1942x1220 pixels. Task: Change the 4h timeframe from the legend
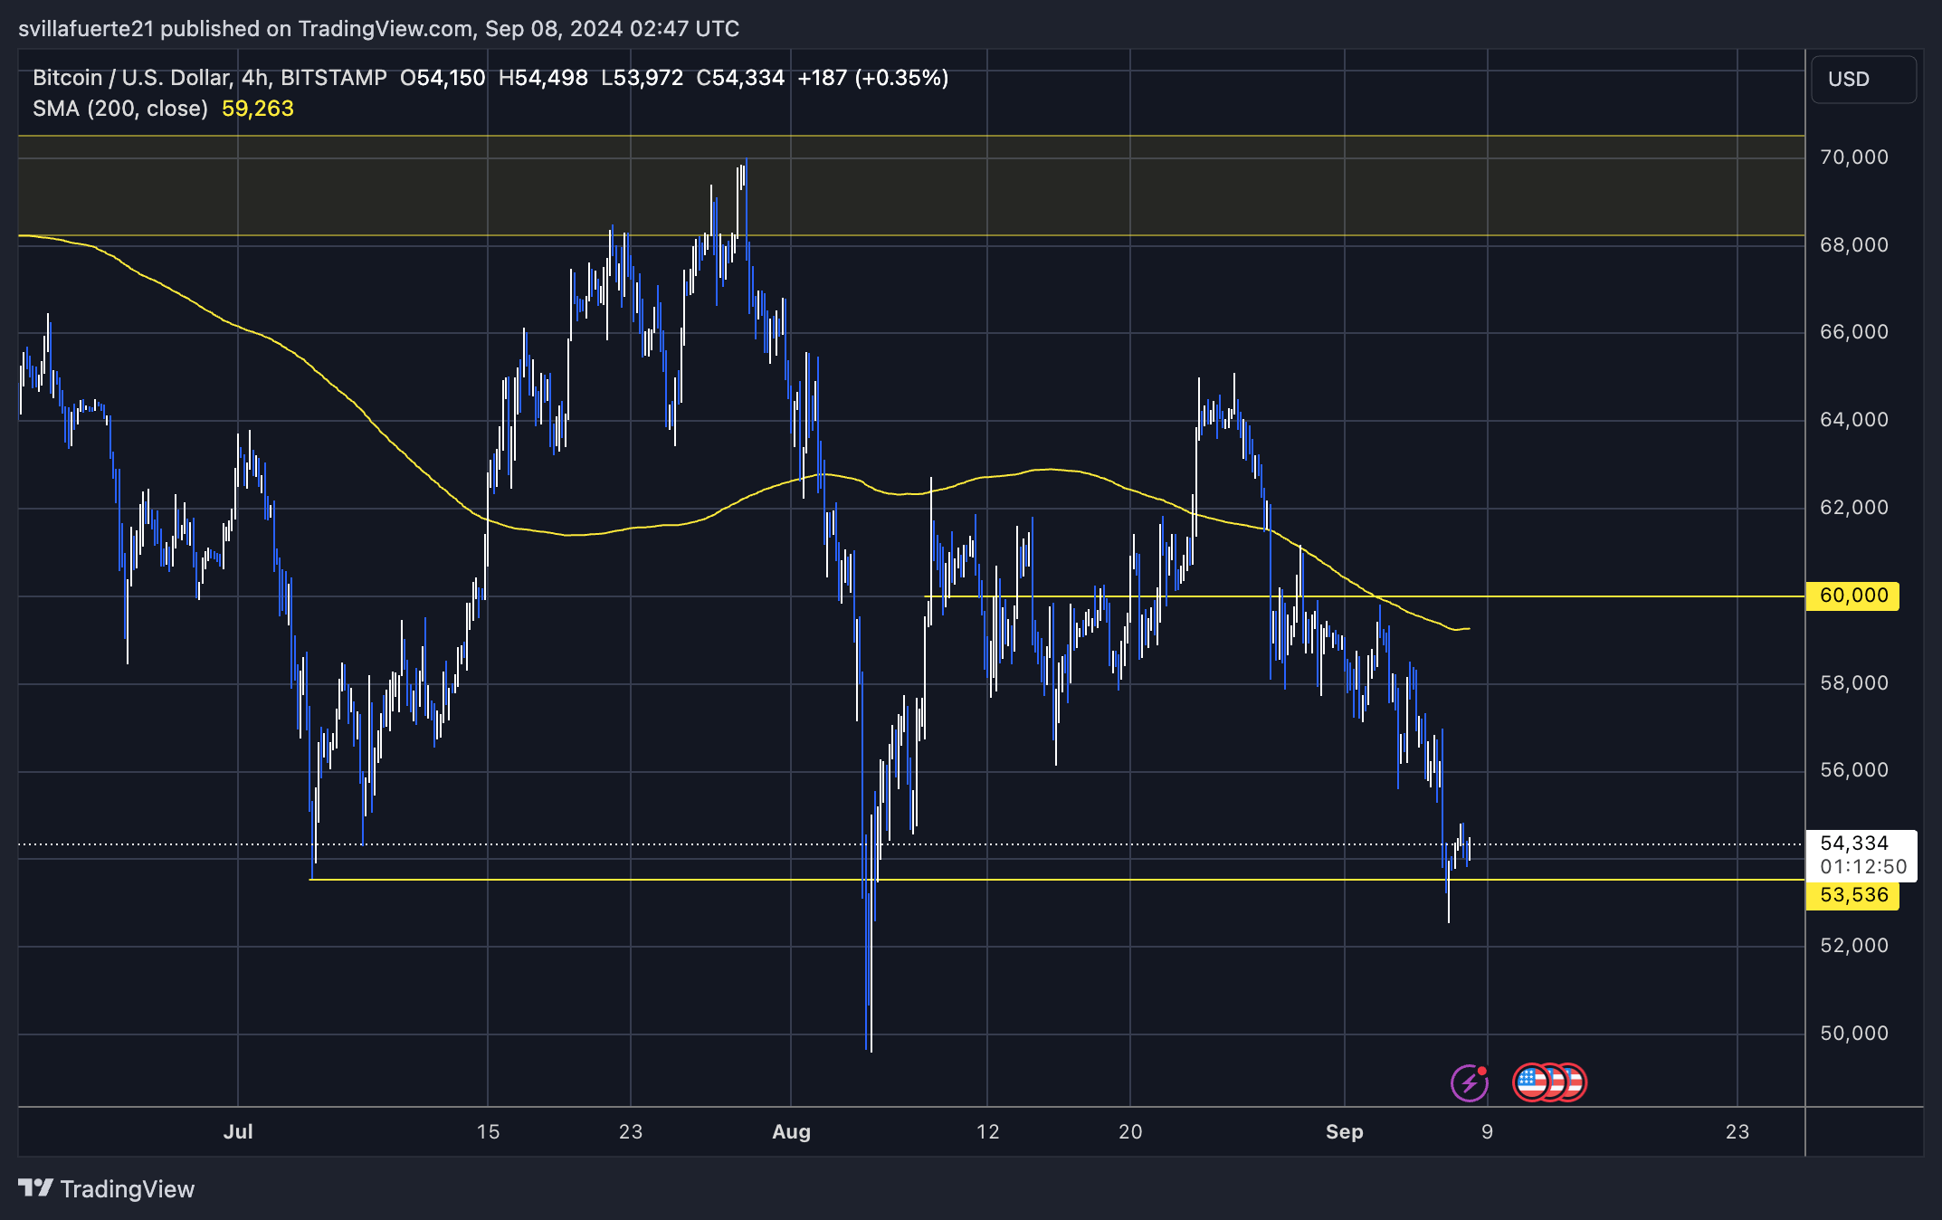pyautogui.click(x=252, y=78)
